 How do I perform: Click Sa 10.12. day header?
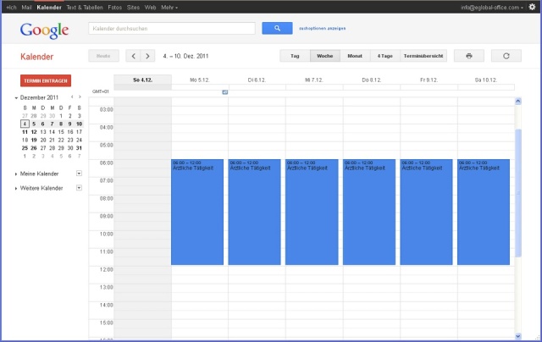486,80
